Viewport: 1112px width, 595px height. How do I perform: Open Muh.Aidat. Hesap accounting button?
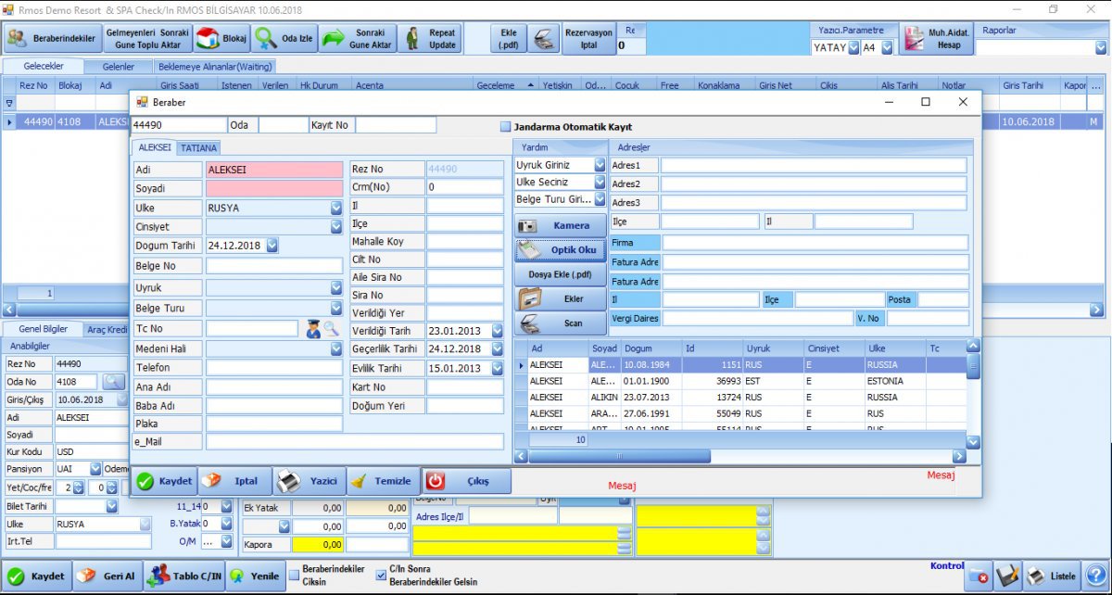[x=935, y=38]
